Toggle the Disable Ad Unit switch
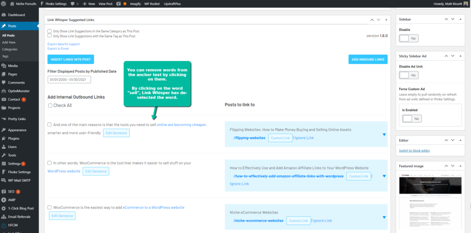The width and height of the screenshot is (471, 233). tap(408, 75)
